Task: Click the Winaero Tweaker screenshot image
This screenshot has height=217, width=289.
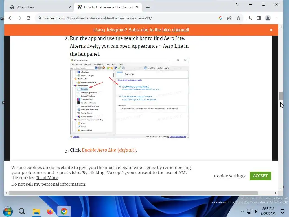Action: [129, 98]
